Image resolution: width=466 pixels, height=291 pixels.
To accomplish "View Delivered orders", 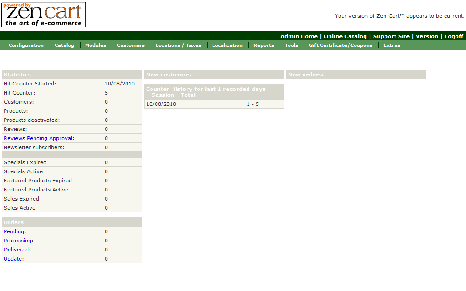I will click(17, 250).
